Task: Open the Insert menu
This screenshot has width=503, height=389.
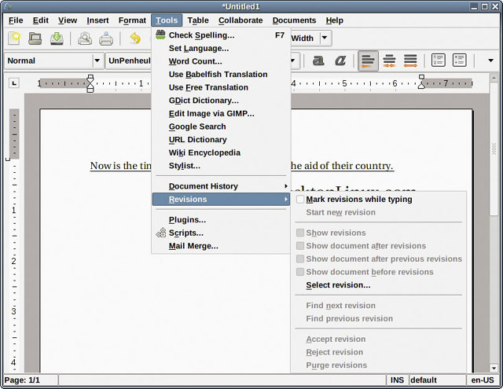Action: point(97,20)
